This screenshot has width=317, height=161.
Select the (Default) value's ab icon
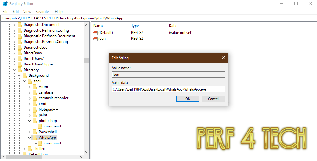tap(95, 32)
